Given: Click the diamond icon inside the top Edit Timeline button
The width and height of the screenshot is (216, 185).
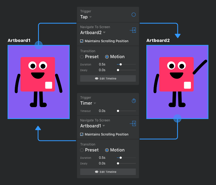Looking at the screenshot, I should tap(97, 78).
